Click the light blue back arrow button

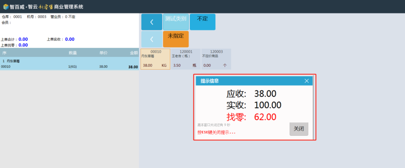pos(151,39)
